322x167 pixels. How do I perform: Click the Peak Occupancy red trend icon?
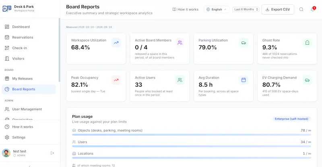tap(116, 80)
